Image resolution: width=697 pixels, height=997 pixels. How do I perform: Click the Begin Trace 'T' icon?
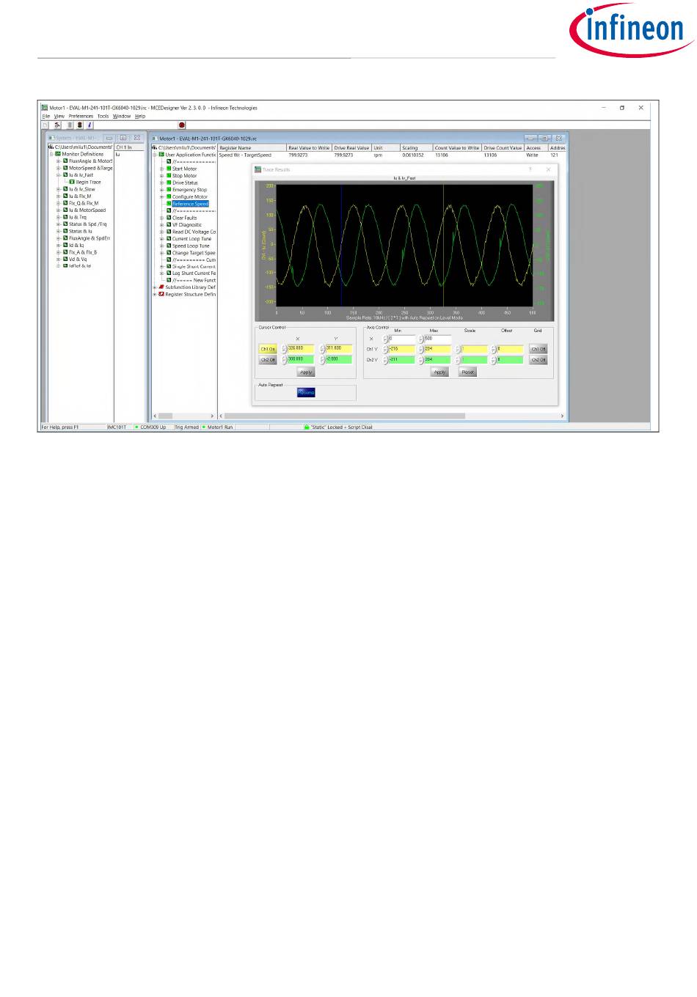(x=72, y=182)
